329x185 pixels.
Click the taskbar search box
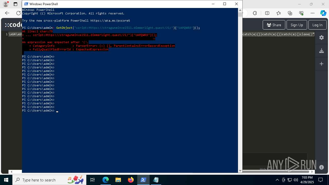point(50,180)
